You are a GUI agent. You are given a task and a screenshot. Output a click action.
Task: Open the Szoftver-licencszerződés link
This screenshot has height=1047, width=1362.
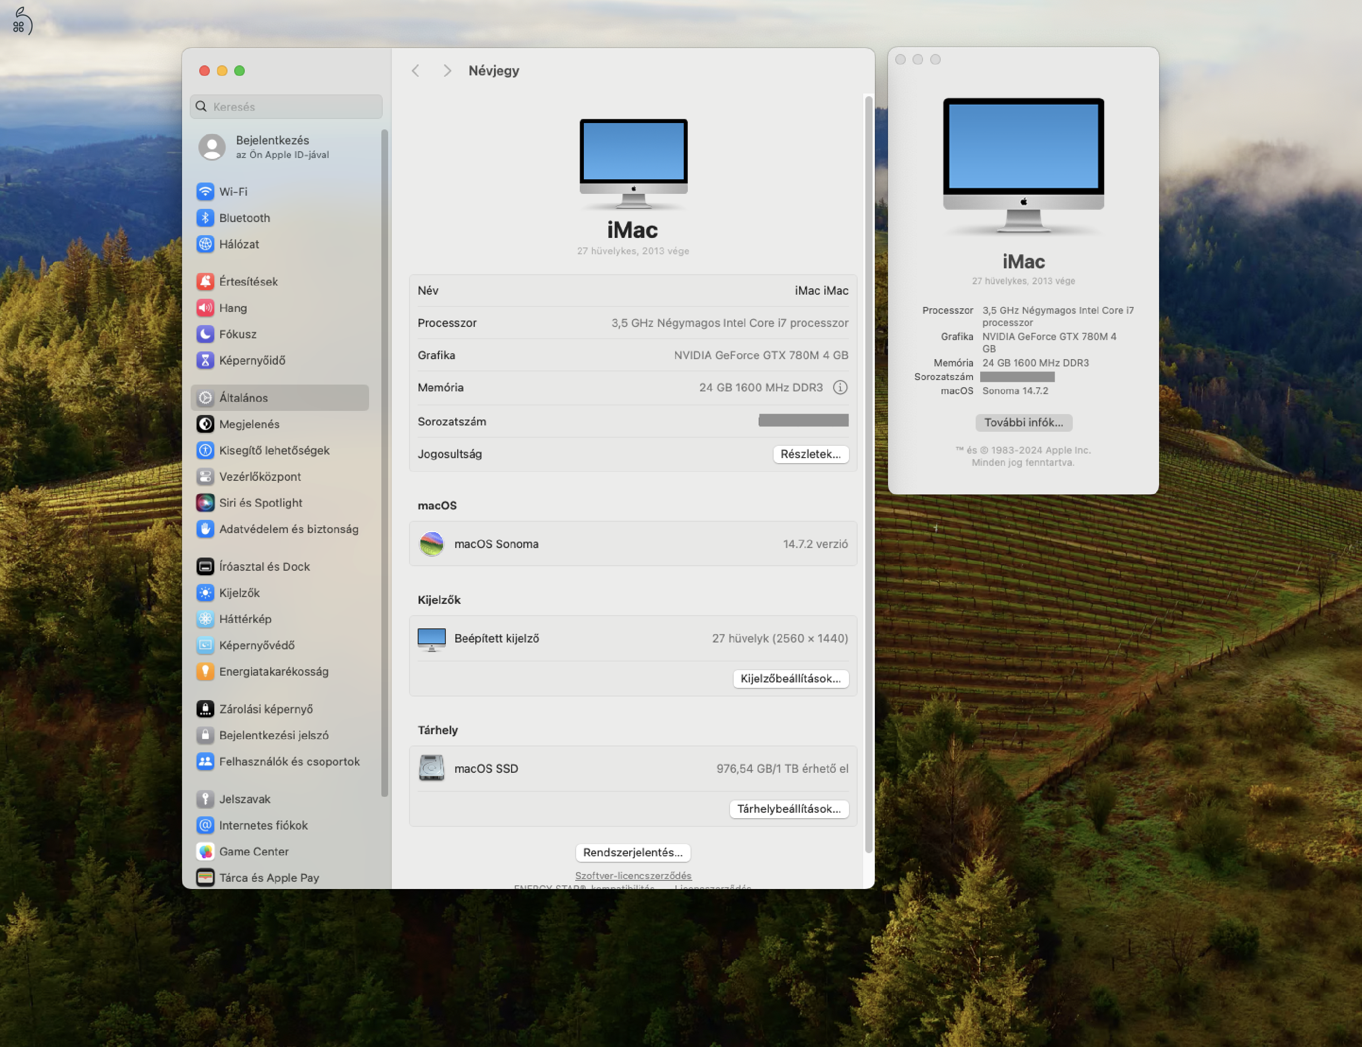[x=633, y=875]
